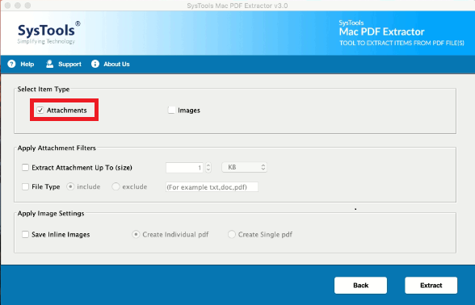Select the exclude radio button
Screen dimensions: 475x305
116,186
